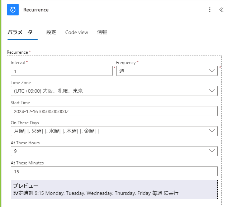Click the At These Minutes field
Screen dimensions: 227x207
tap(114, 171)
